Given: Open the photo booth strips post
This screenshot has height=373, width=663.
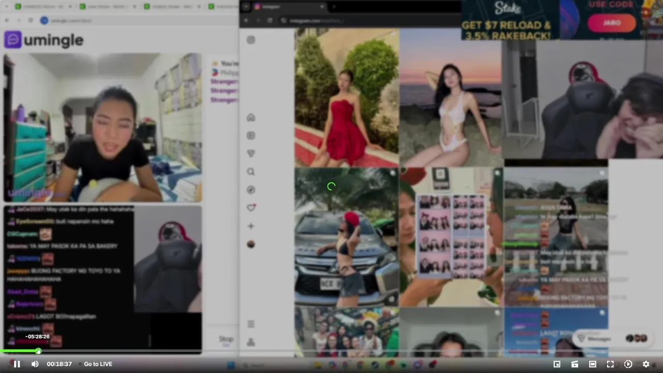Looking at the screenshot, I should coord(451,237).
